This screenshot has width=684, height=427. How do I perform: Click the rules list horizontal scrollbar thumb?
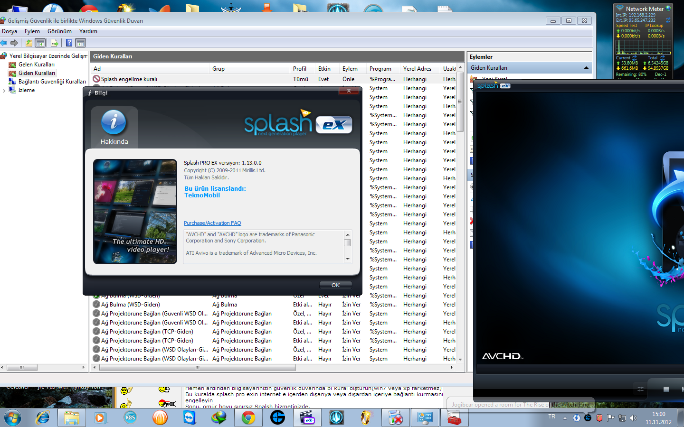197,368
